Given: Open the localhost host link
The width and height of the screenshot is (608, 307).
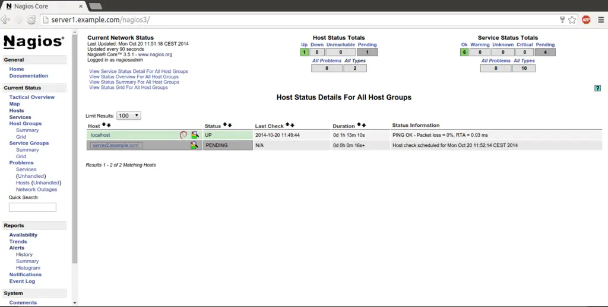Looking at the screenshot, I should pos(100,135).
